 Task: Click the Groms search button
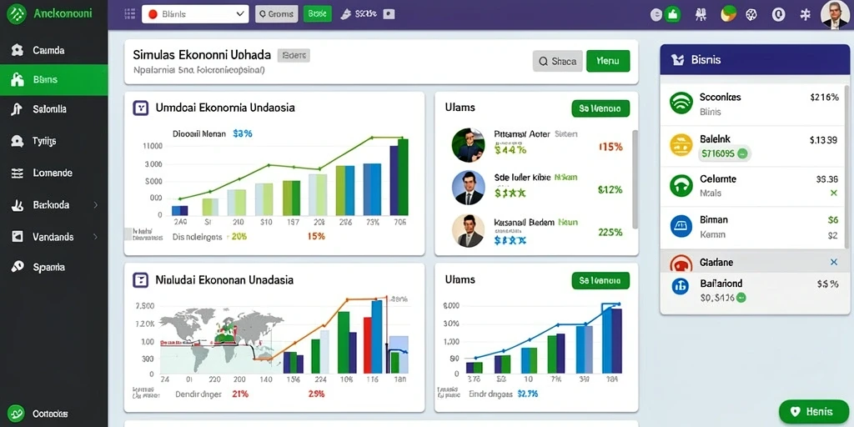[x=277, y=14]
